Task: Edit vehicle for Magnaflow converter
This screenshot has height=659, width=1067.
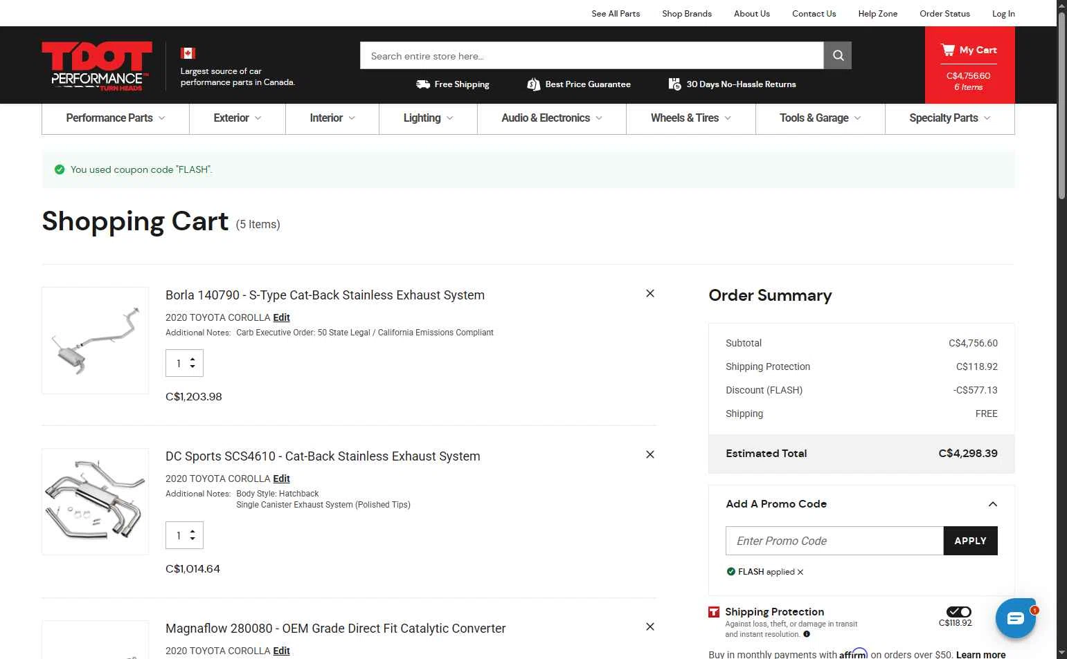Action: point(281,651)
